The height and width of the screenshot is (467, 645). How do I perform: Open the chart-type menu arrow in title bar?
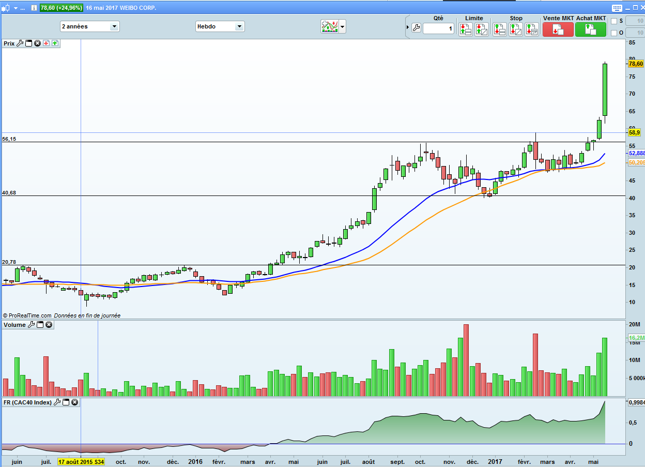coord(16,8)
